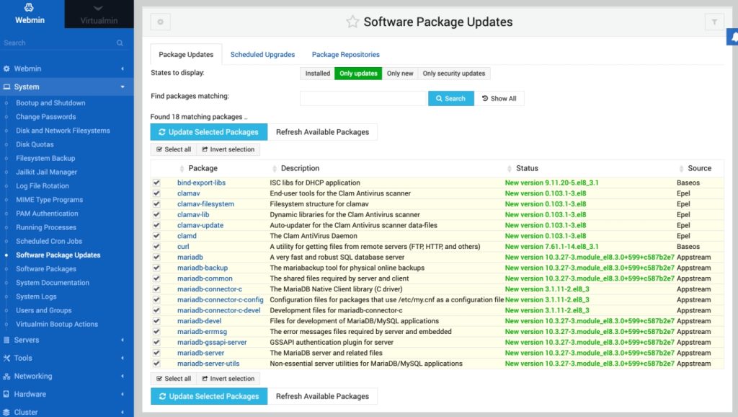
Task: Select the Only security updates filter
Action: click(453, 74)
